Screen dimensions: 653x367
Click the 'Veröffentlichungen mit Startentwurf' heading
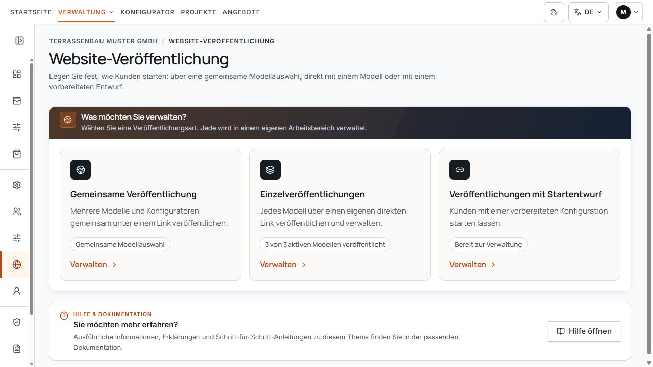pyautogui.click(x=525, y=194)
